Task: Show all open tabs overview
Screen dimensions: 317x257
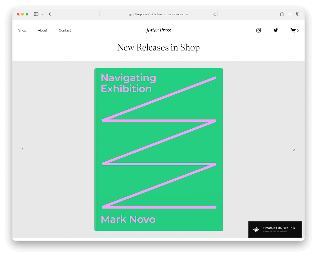Action: (298, 14)
